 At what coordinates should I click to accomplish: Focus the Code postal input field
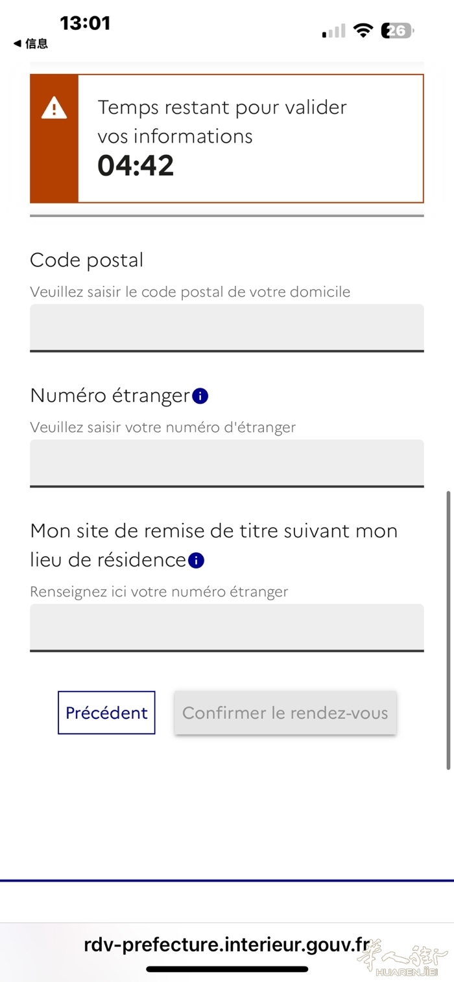[x=227, y=328]
